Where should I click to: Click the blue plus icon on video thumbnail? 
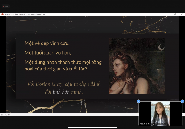(138, 101)
